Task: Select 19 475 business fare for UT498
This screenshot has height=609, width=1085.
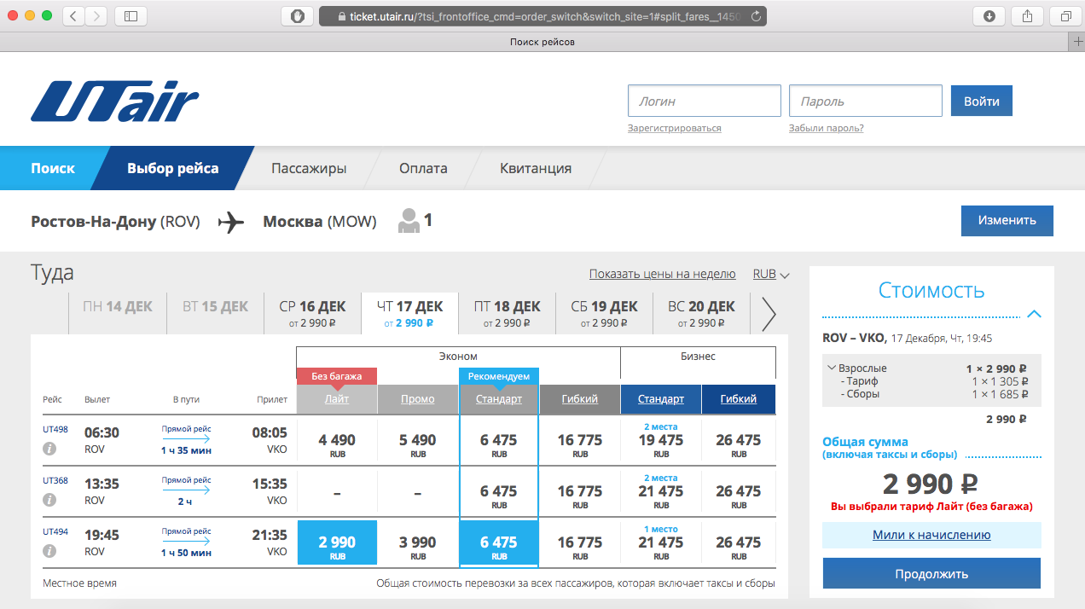Action: [661, 440]
